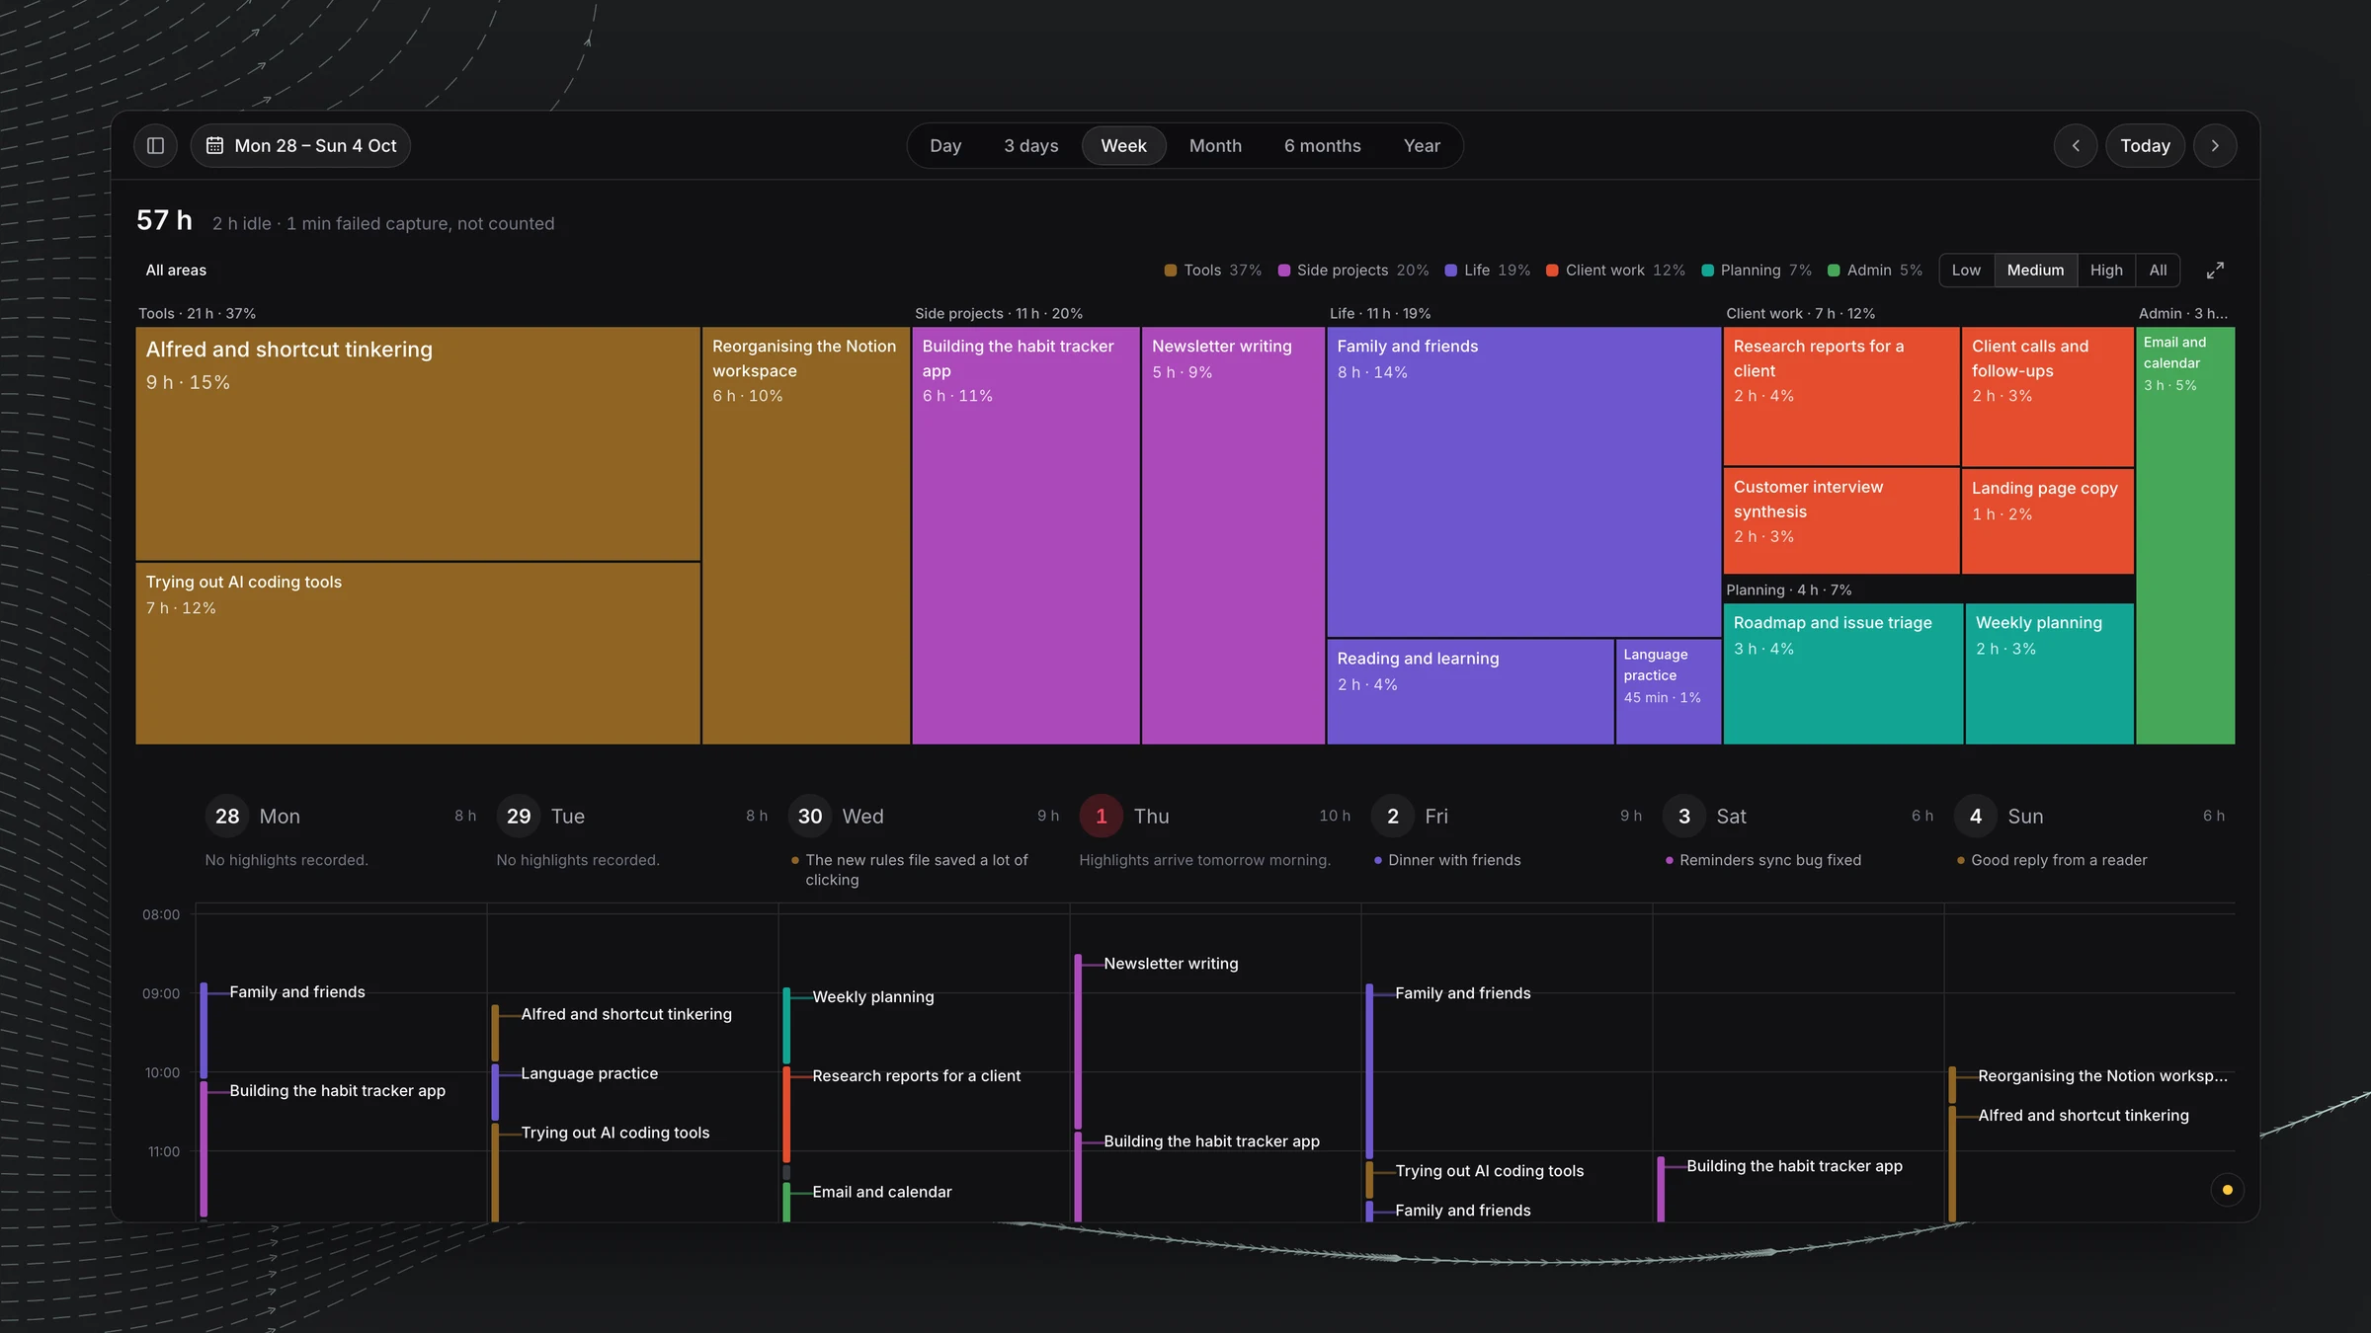This screenshot has height=1333, width=2371.
Task: Click the Life 19% legend swatch
Action: (1450, 271)
